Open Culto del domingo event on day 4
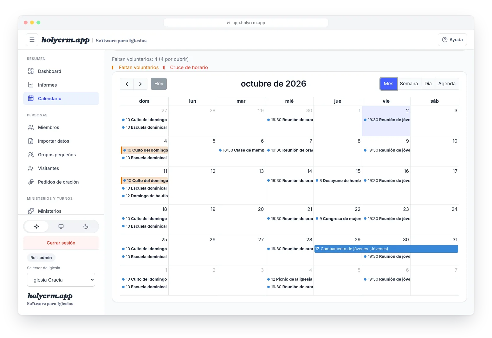 coord(145,150)
